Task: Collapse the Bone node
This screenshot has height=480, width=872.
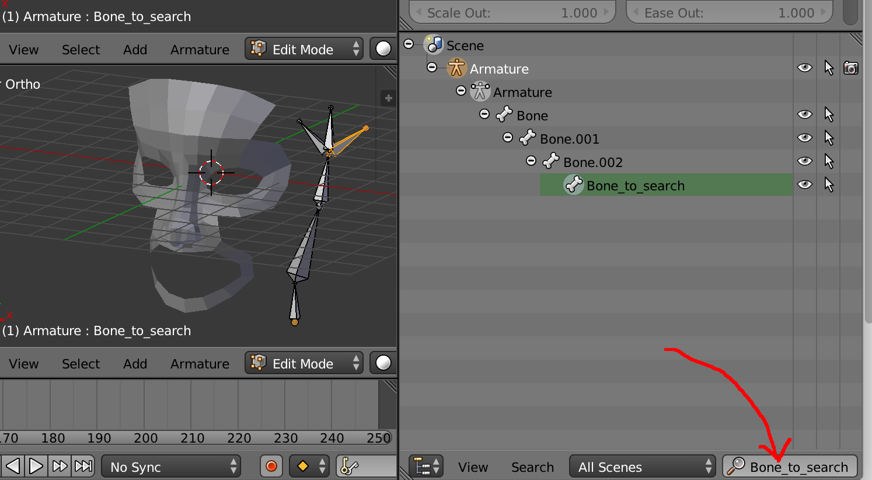Action: coord(484,114)
